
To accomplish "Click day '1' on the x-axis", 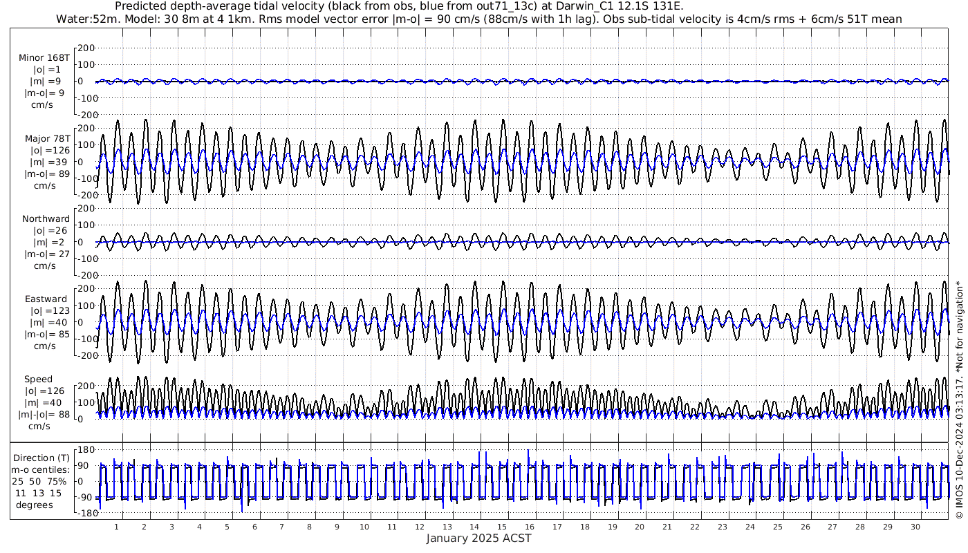I will coord(117,527).
